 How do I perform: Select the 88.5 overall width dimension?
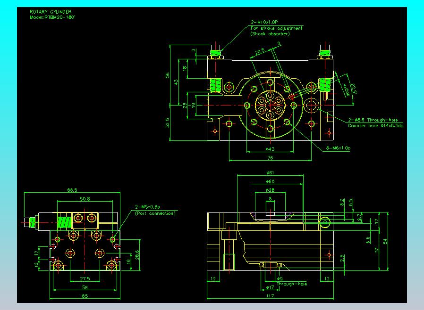pos(72,190)
